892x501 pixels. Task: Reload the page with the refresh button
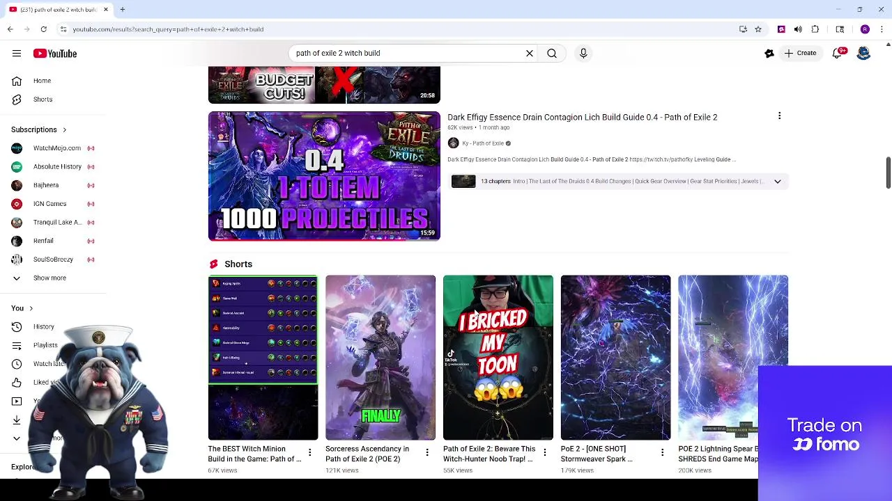click(43, 29)
